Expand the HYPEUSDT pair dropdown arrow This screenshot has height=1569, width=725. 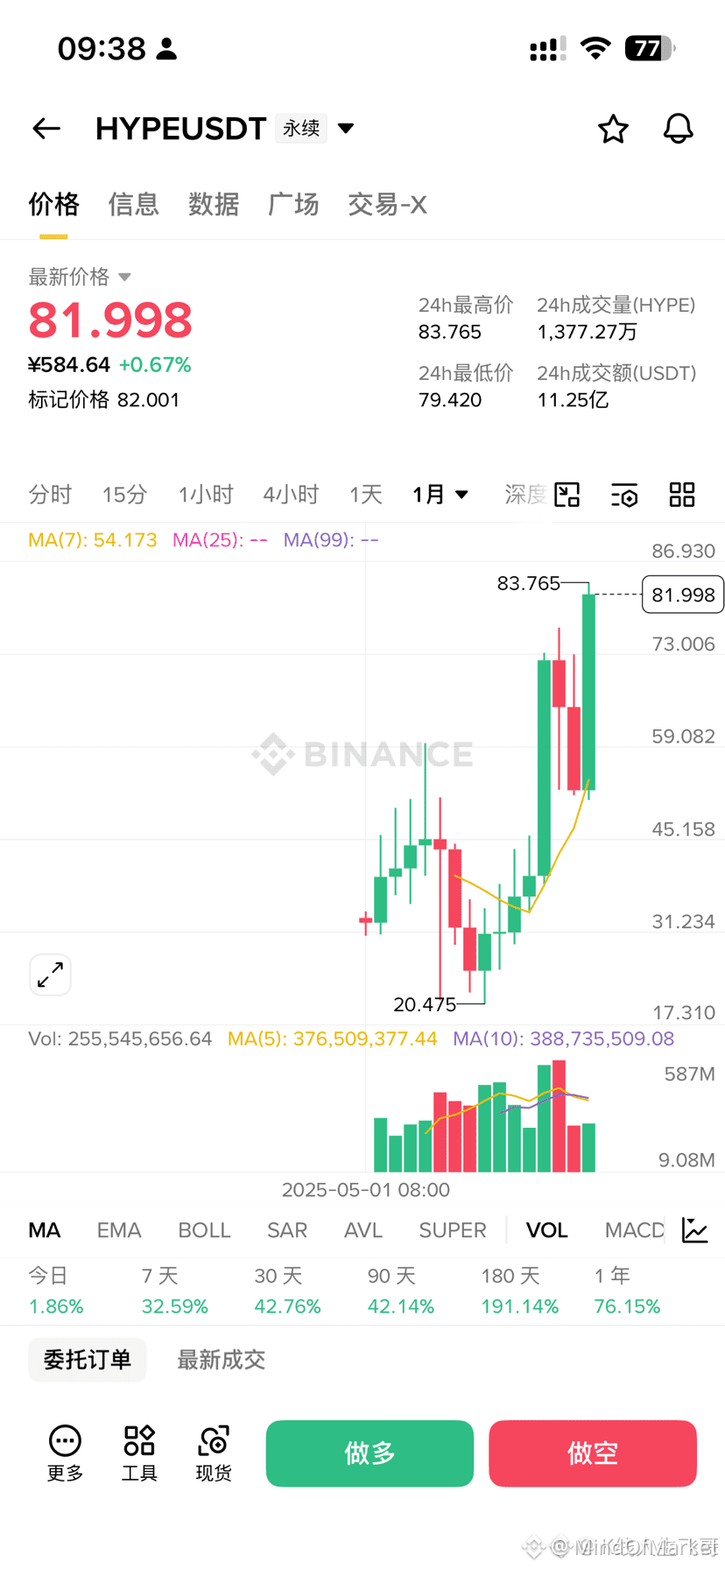coord(346,129)
